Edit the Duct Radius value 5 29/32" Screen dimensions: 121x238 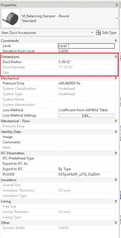(65, 62)
